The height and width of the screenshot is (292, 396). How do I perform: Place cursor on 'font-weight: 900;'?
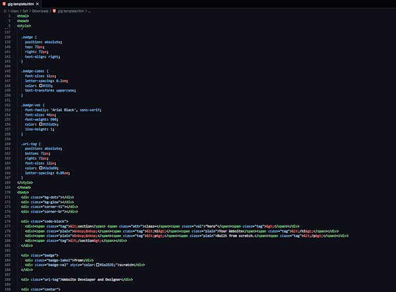pos(41,119)
